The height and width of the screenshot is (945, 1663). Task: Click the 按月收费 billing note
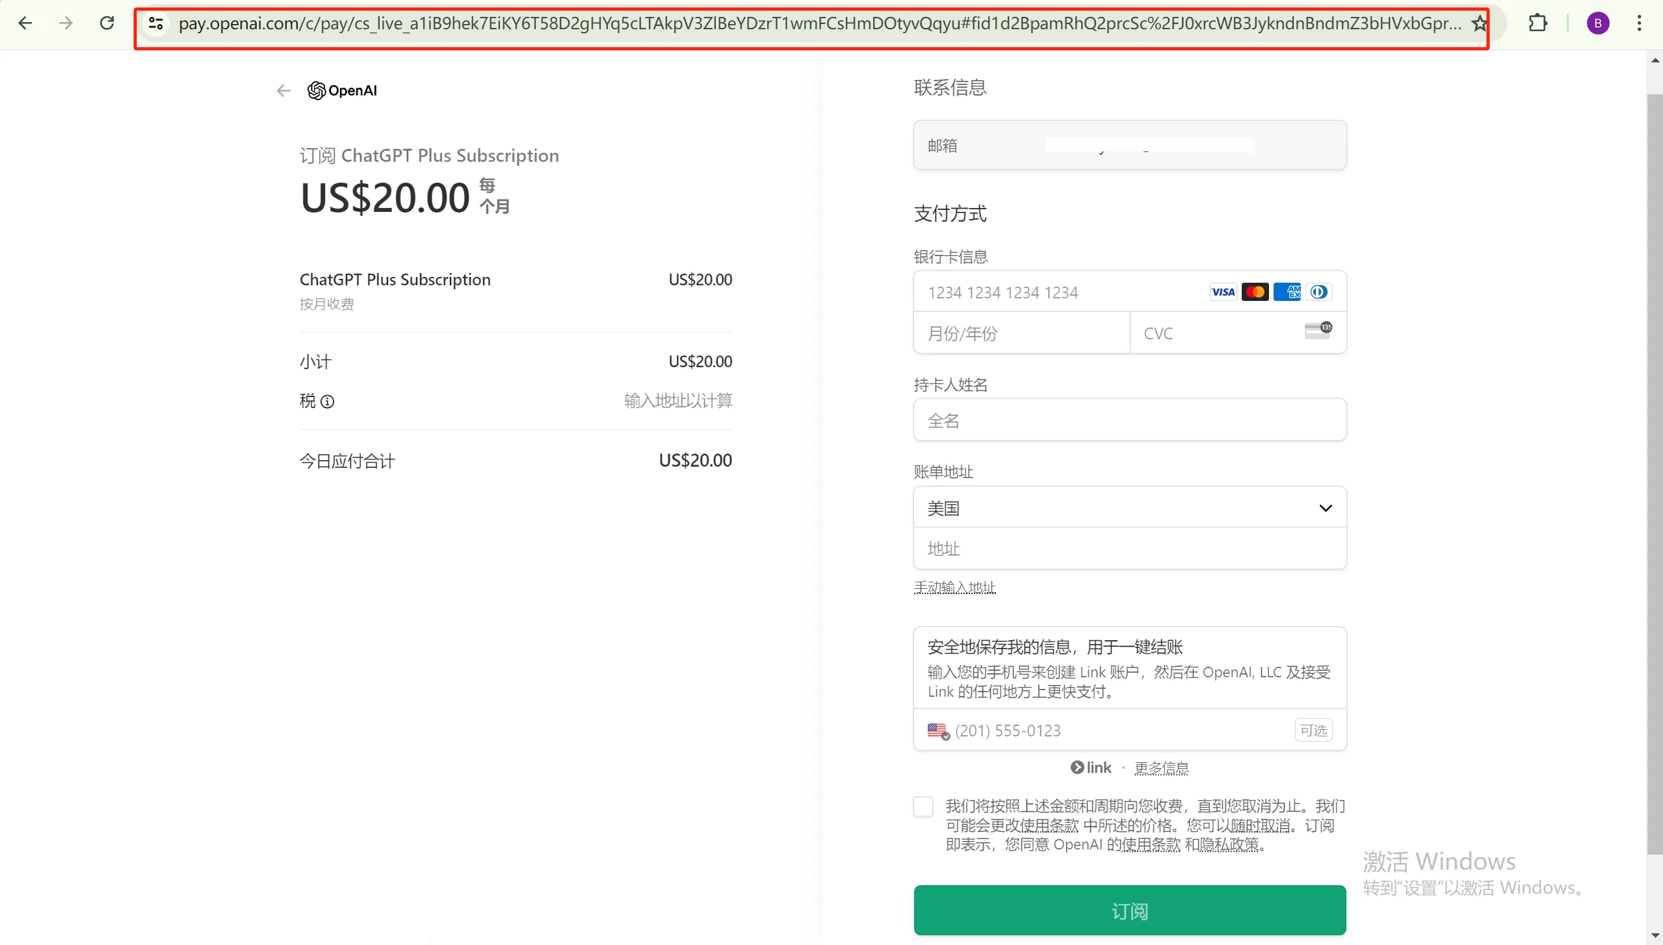(x=327, y=304)
